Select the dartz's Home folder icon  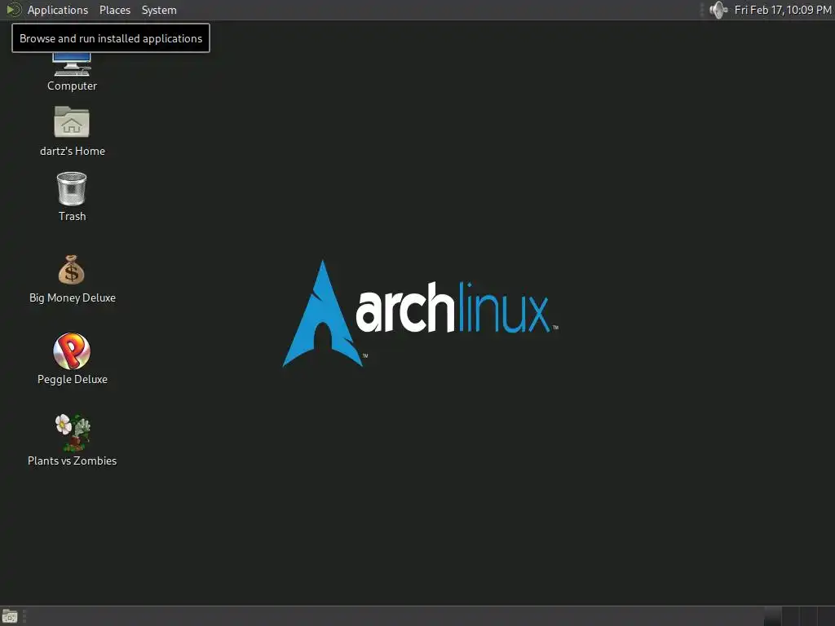(x=73, y=131)
